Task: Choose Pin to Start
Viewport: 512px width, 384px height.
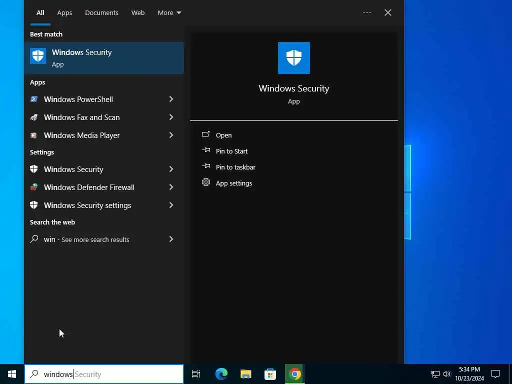Action: (x=231, y=151)
